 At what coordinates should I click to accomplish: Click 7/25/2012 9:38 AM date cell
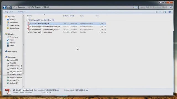pos(70,32)
